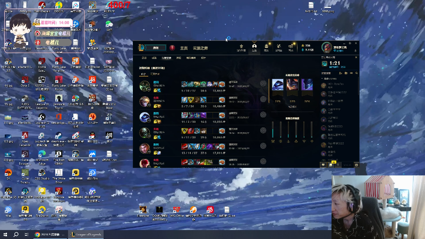Open the WPS Office desktop shortcut

pyautogui.click(x=176, y=211)
